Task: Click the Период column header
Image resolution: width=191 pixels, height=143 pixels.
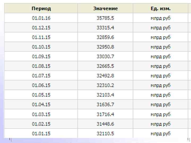Action: pyautogui.click(x=41, y=9)
